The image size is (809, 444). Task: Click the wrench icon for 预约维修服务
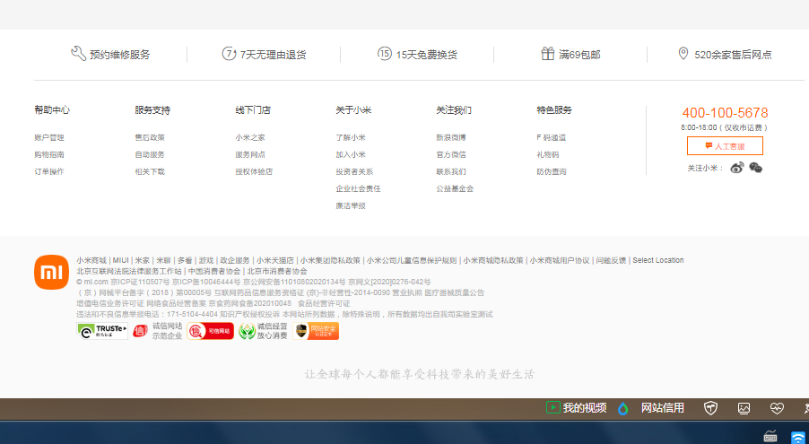click(78, 54)
